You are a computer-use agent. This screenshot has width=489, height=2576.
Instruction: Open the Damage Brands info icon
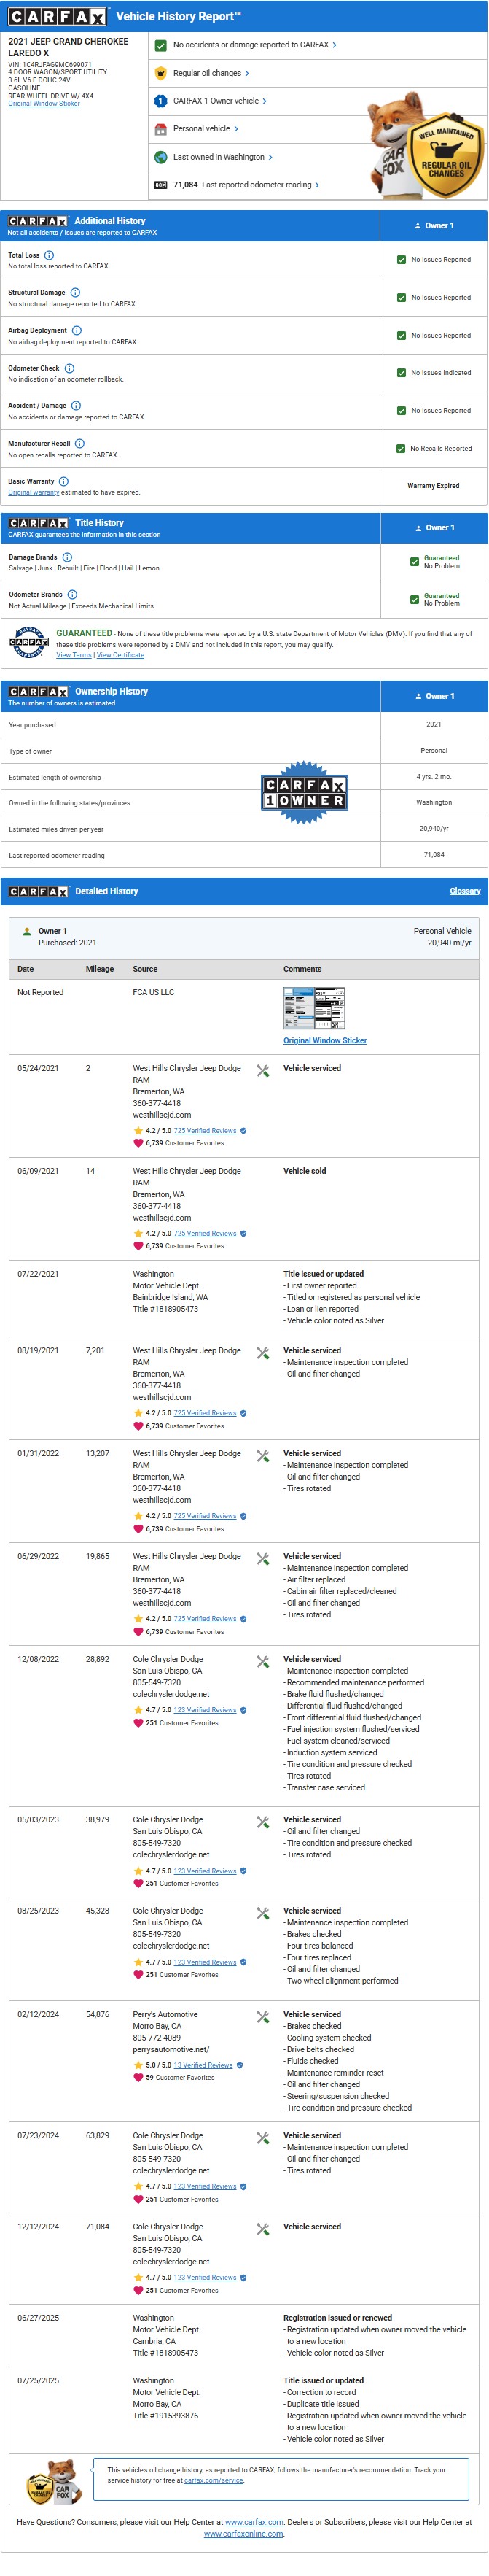67,557
